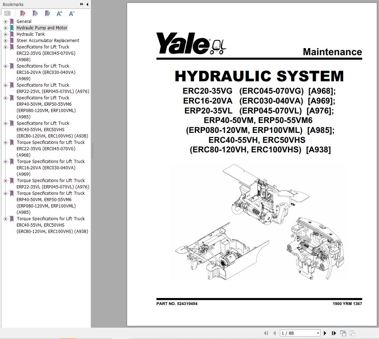This screenshot has height=339, width=379.
Task: Click the Yale logo on the page
Action: click(x=191, y=43)
